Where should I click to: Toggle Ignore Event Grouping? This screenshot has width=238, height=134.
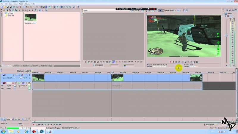57,7
